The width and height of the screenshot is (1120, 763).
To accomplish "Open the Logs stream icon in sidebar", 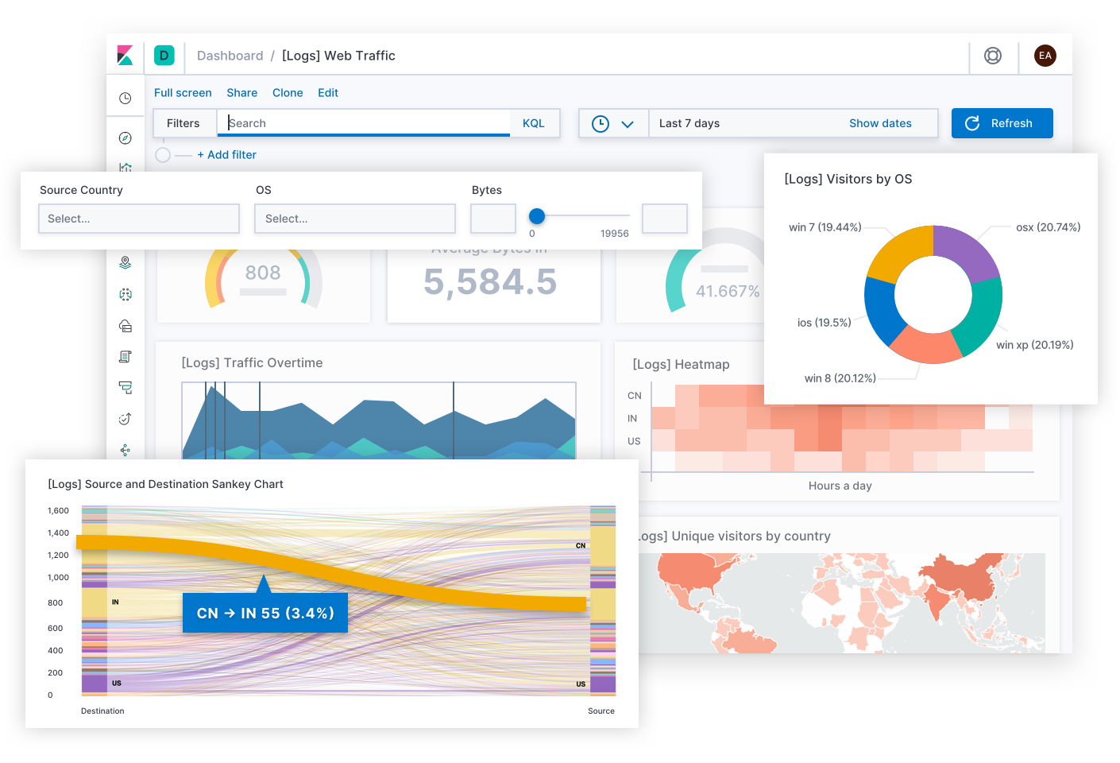I will (x=125, y=356).
